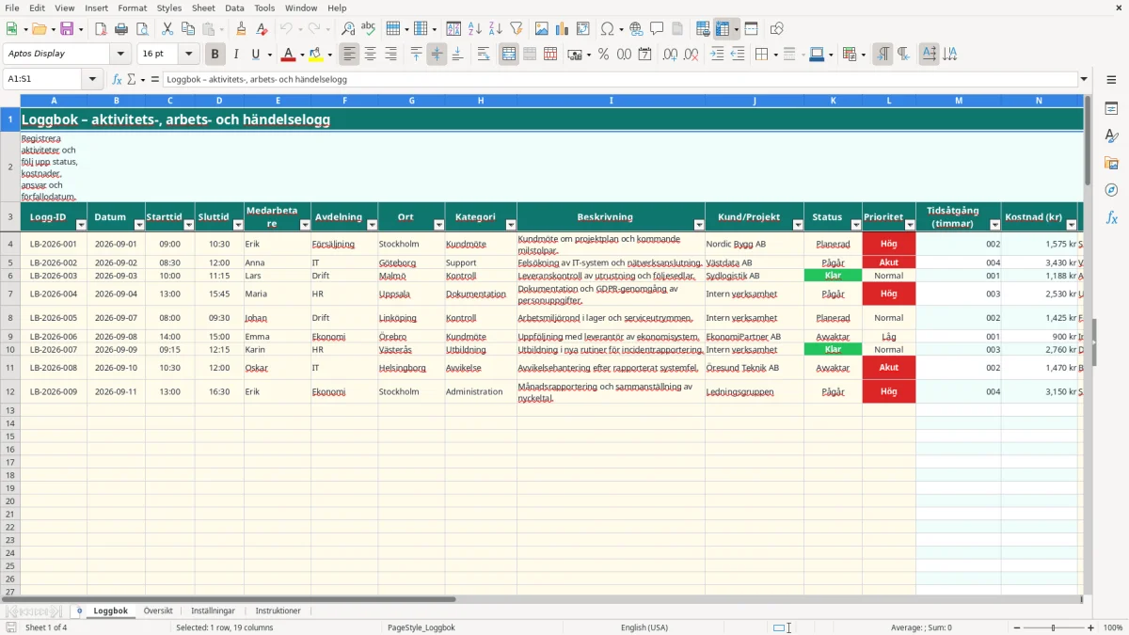Save the document with the floppy disk icon
The width and height of the screenshot is (1129, 635).
[x=67, y=29]
